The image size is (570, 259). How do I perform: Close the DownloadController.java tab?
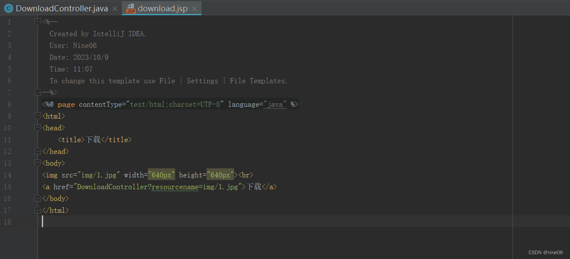[x=114, y=8]
